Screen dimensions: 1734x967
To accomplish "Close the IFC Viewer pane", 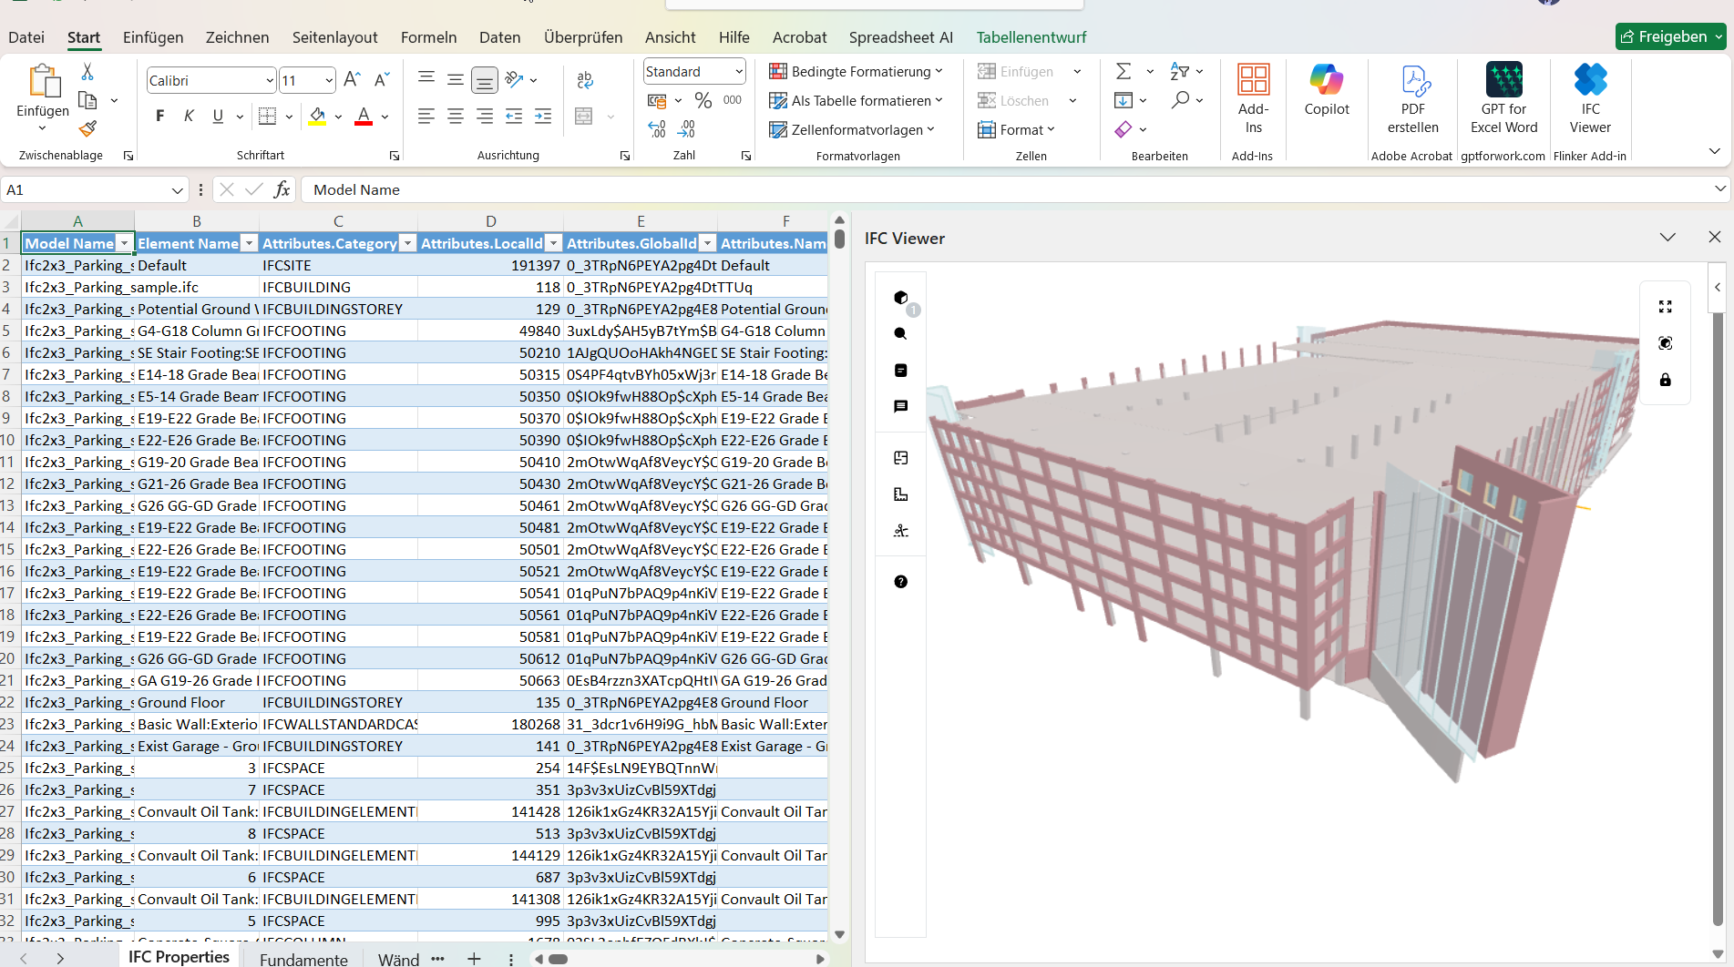I will [x=1714, y=237].
